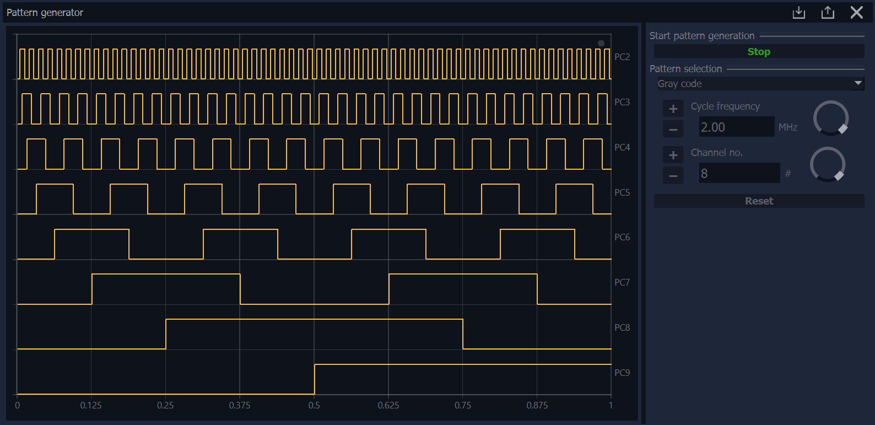Image resolution: width=875 pixels, height=425 pixels.
Task: Click the cycle frequency rotary knob
Action: 830,118
